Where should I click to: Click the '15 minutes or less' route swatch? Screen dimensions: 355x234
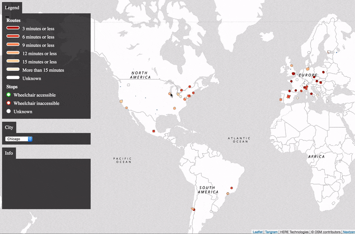(13, 61)
